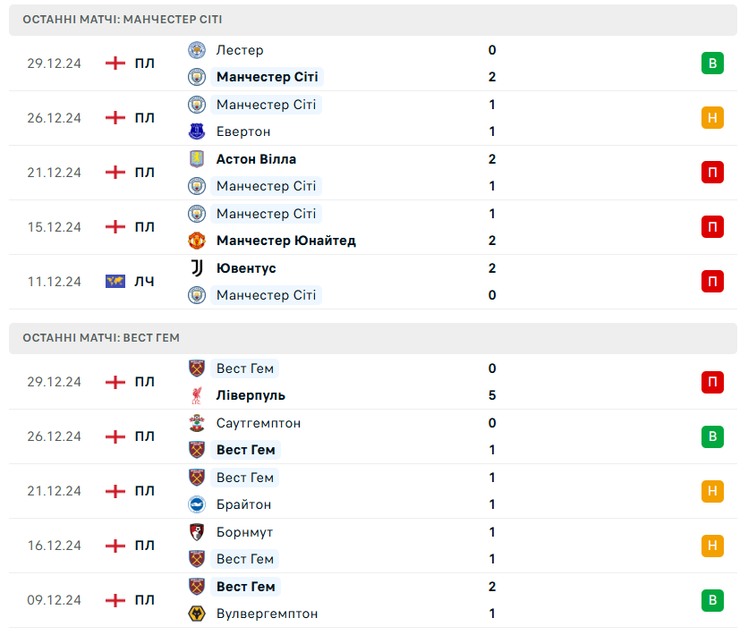Click the Bournemouth crest icon
This screenshot has height=635, width=748.
pos(197,532)
